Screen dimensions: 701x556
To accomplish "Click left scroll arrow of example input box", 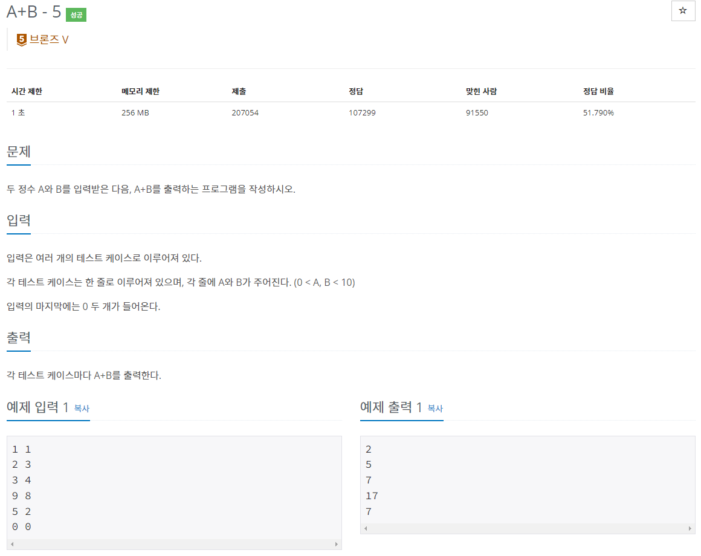I will [12, 544].
